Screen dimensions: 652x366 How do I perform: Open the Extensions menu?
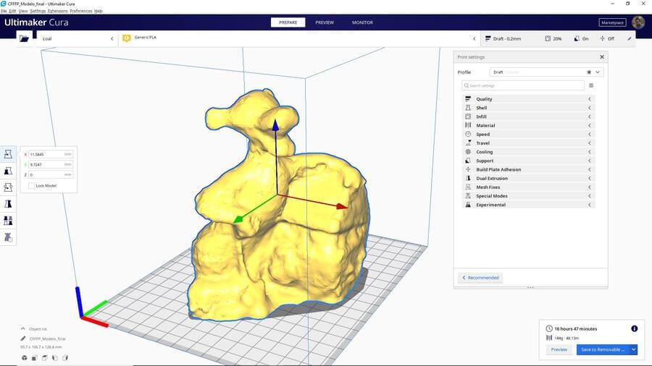pyautogui.click(x=58, y=11)
